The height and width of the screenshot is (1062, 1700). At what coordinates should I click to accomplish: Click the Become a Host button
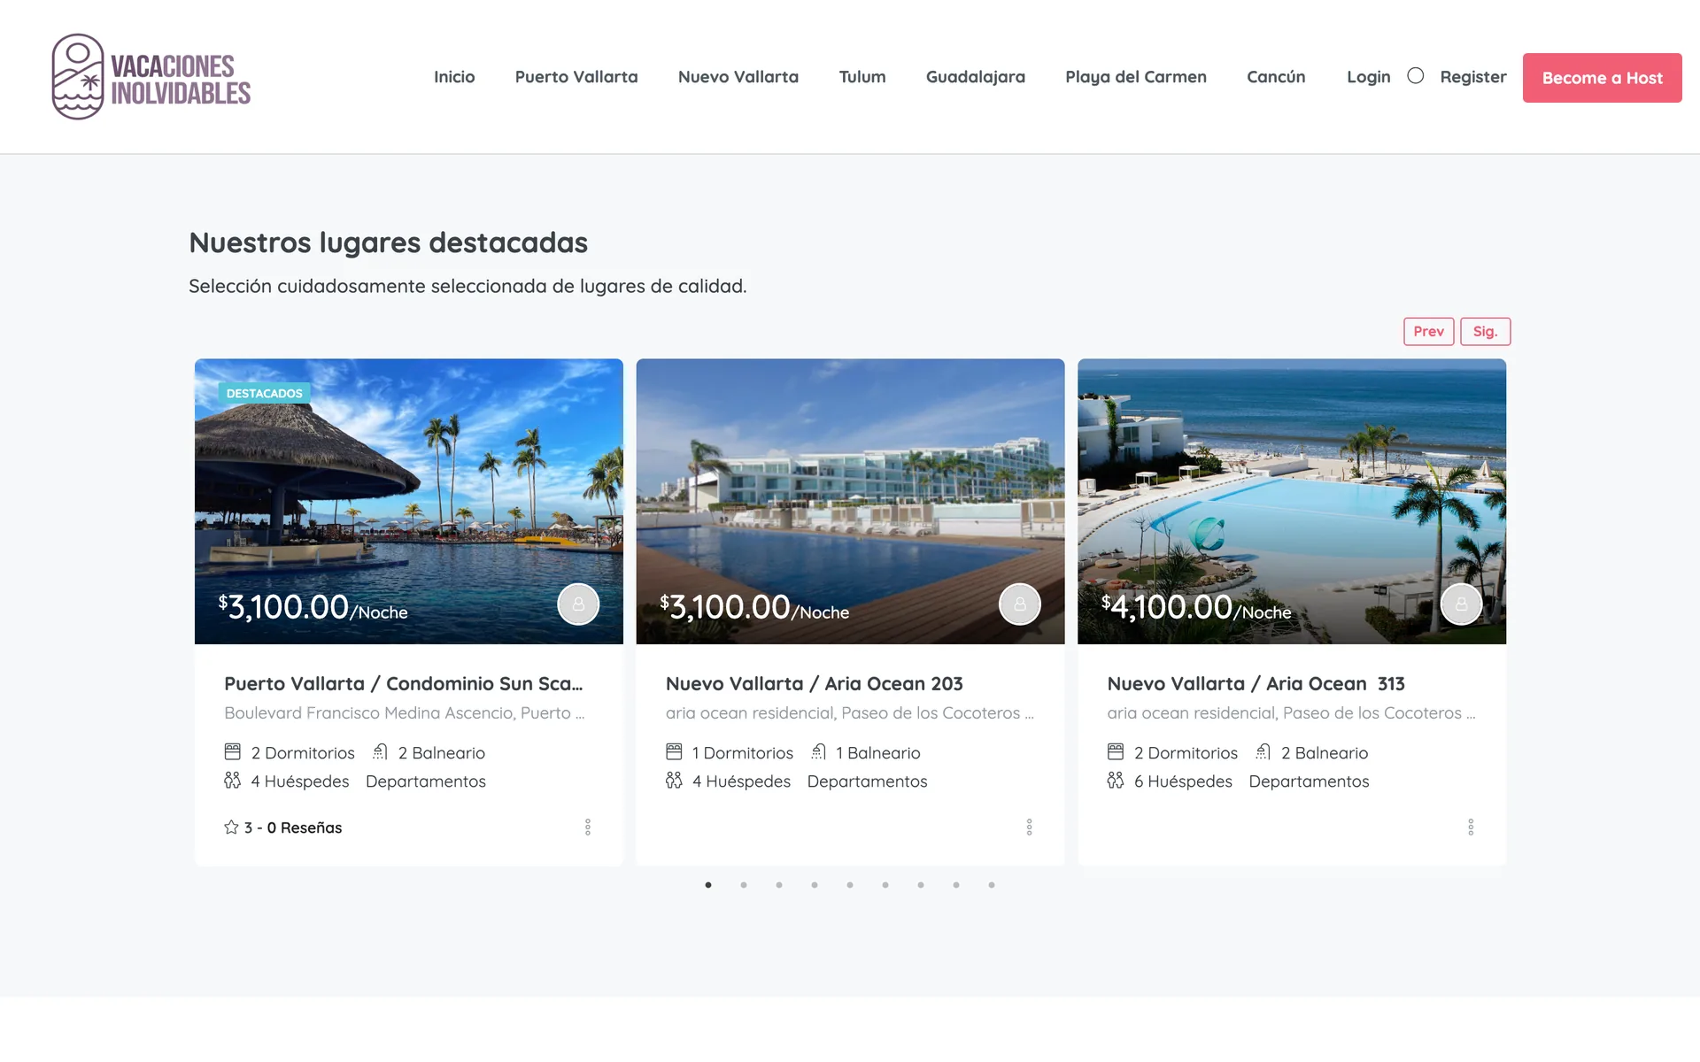[x=1603, y=78]
